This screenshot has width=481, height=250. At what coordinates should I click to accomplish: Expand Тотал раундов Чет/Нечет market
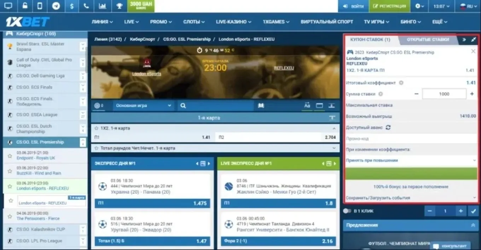pyautogui.click(x=334, y=148)
